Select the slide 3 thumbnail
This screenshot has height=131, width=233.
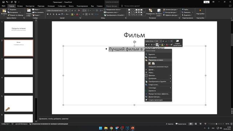tap(19, 67)
